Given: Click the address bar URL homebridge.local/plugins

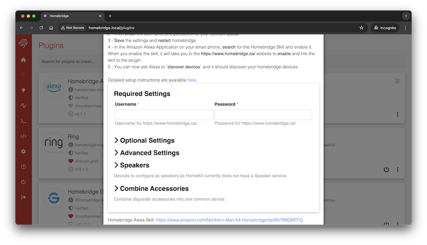Looking at the screenshot, I should coord(111,28).
